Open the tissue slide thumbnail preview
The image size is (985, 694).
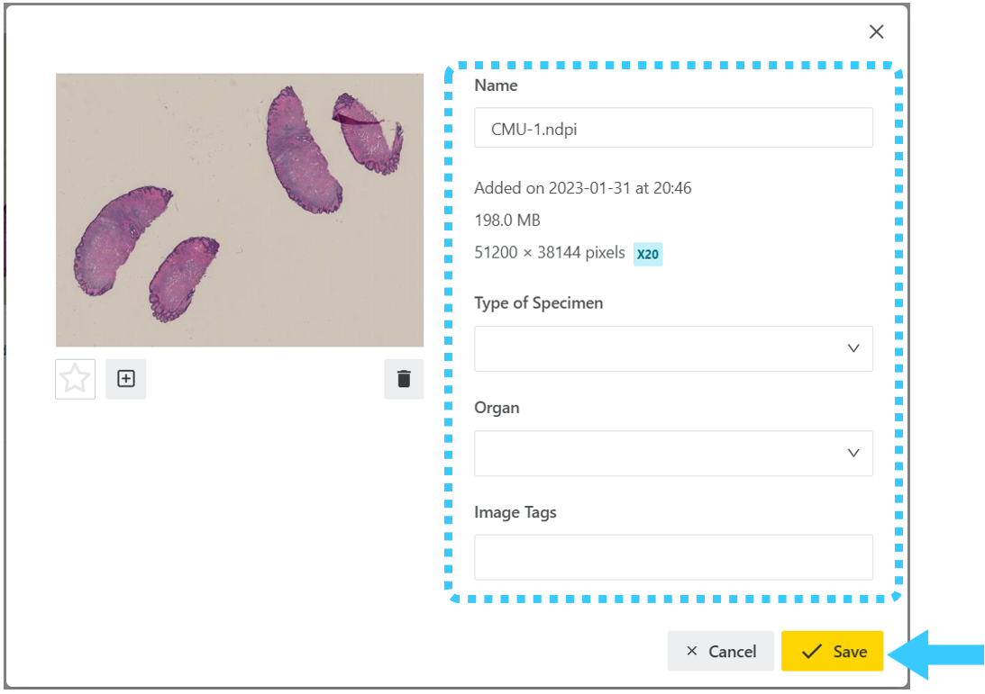(240, 211)
